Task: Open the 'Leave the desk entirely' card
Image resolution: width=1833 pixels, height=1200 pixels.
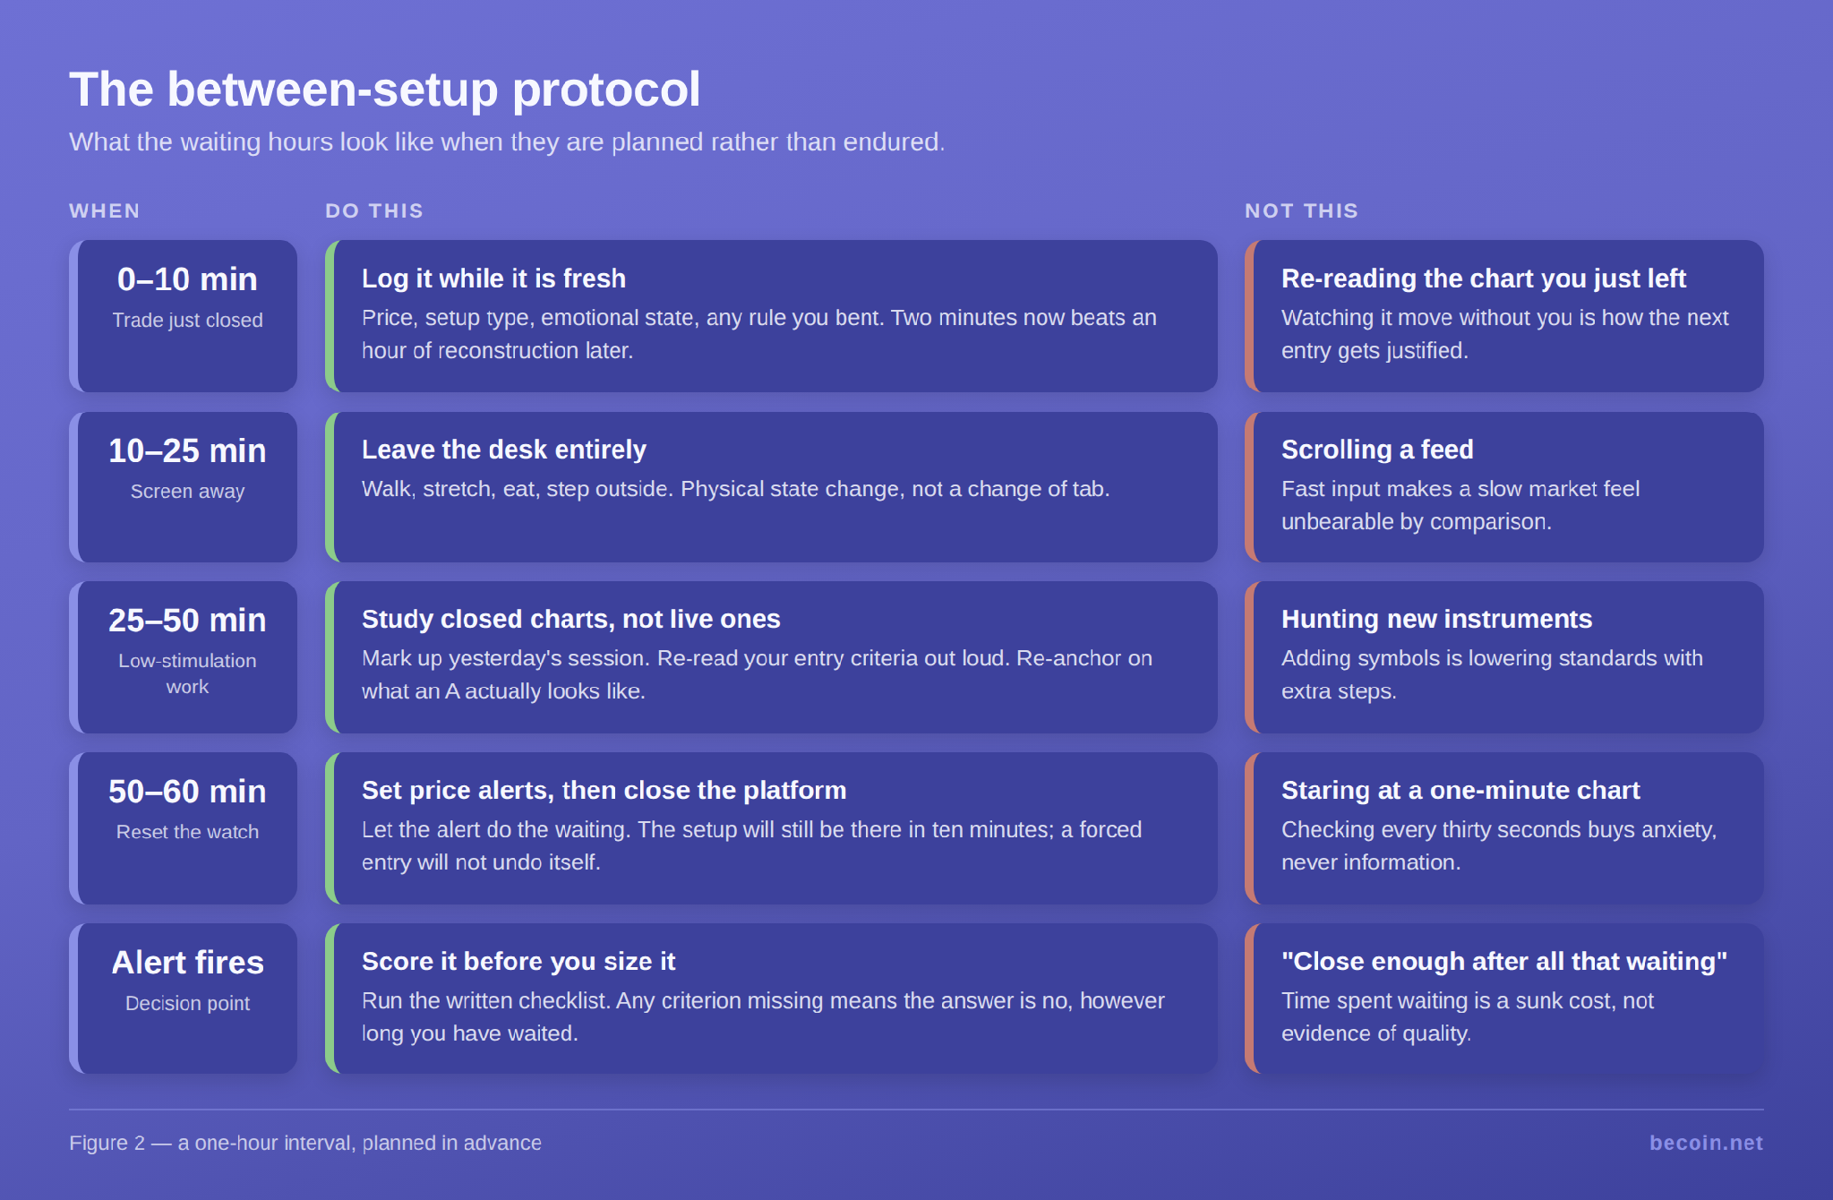Action: [x=771, y=487]
